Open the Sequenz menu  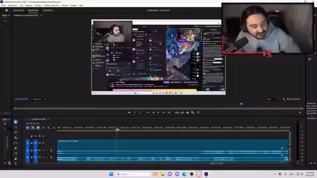29,5
